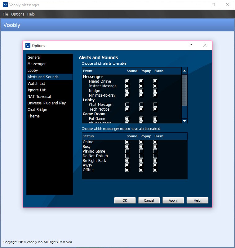Toggle Popup for Busy status

tap(141, 147)
